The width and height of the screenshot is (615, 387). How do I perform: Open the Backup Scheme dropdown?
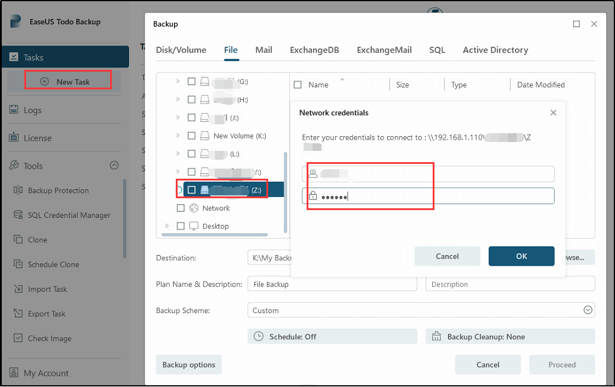(x=588, y=309)
